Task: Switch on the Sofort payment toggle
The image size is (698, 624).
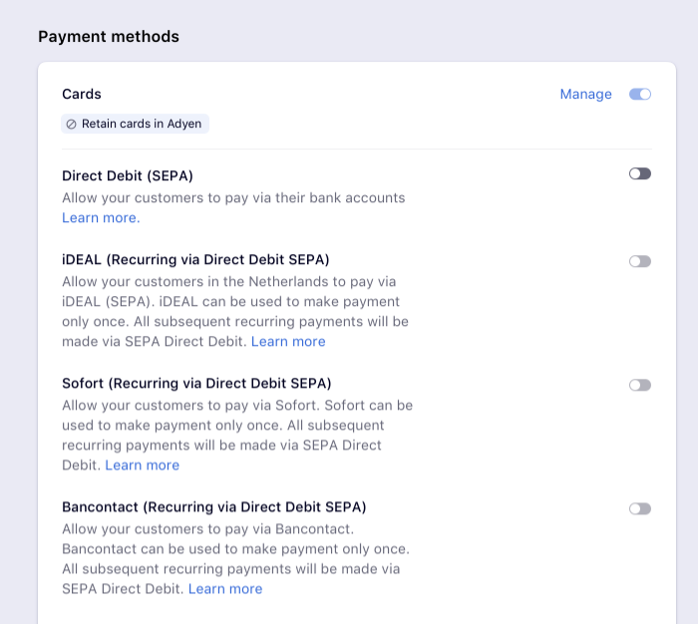Action: 639,385
